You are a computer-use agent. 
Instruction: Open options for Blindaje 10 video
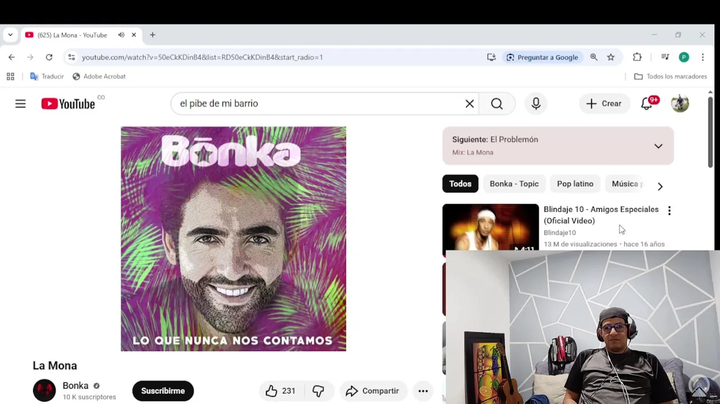(669, 211)
